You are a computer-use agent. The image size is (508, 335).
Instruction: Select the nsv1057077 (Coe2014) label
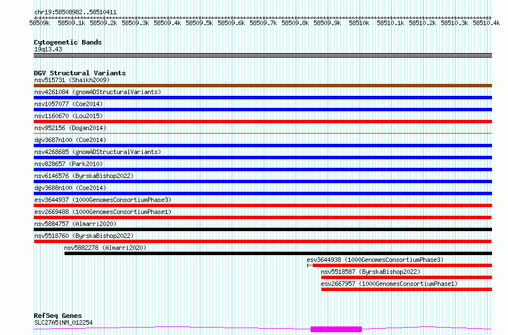point(68,104)
